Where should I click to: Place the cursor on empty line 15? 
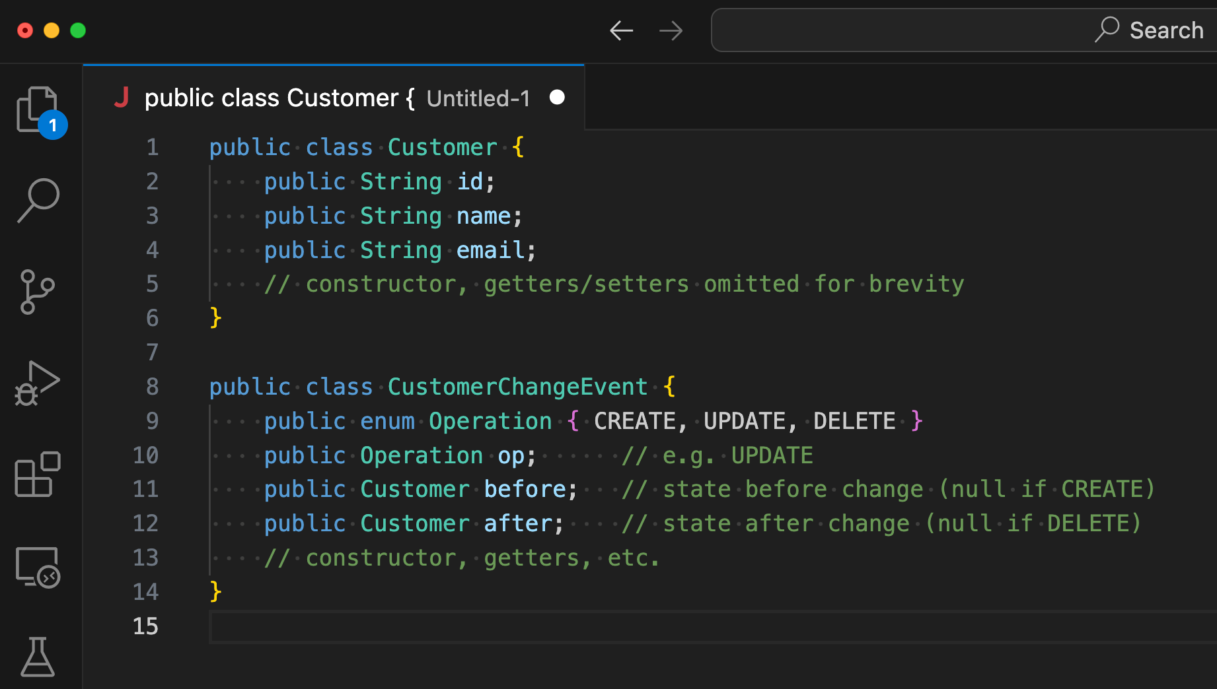point(713,626)
